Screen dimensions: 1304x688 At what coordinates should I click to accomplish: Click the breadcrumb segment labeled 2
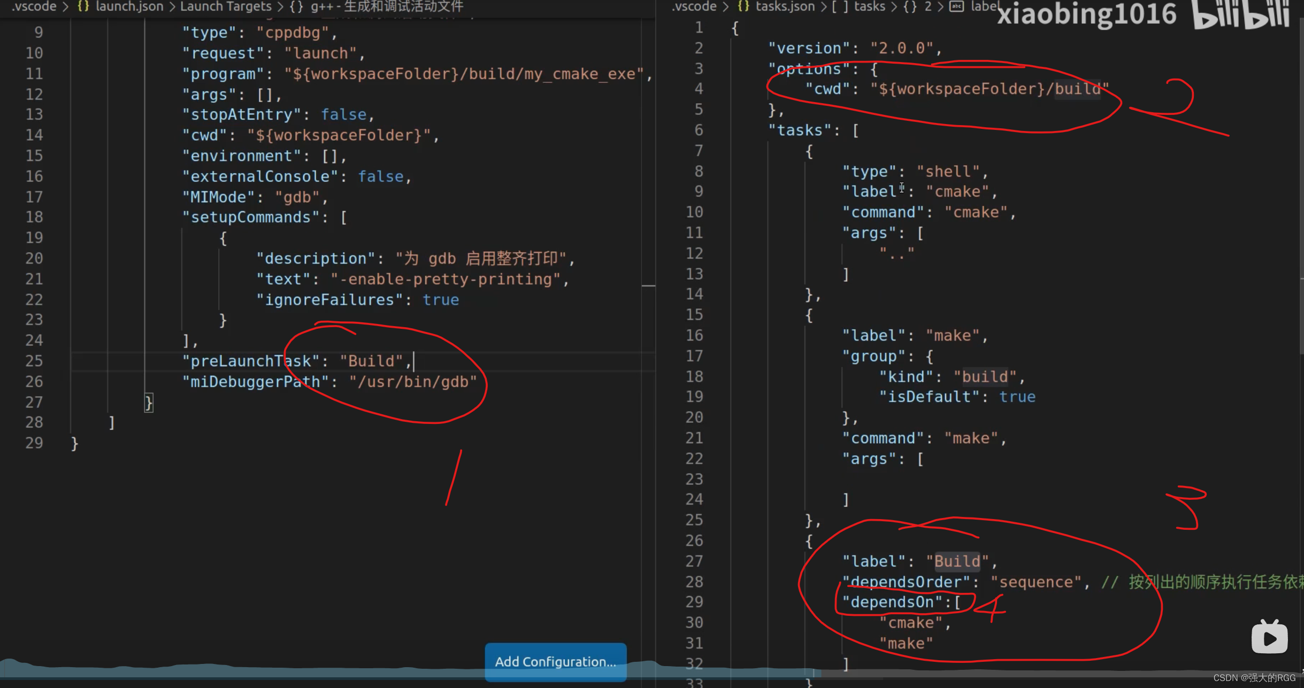(928, 6)
